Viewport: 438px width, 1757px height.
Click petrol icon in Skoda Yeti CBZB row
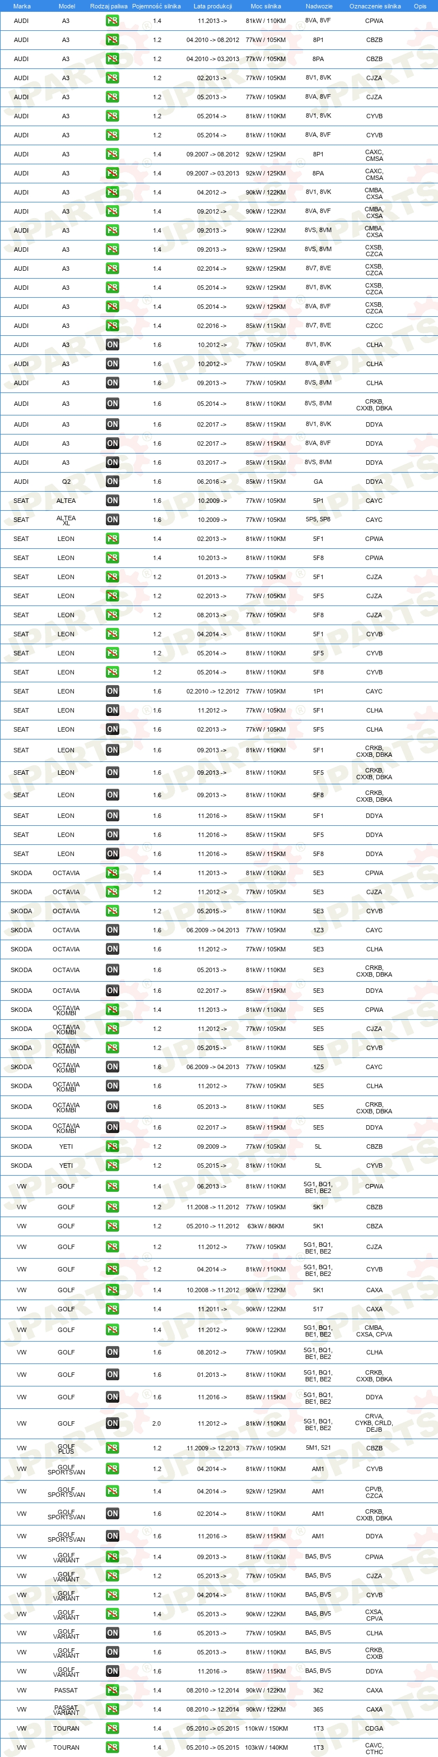113,1146
